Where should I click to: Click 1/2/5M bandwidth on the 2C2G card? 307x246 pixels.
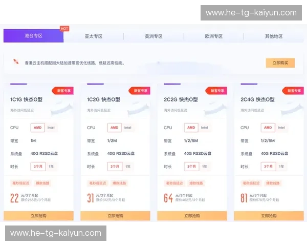tap(191, 140)
